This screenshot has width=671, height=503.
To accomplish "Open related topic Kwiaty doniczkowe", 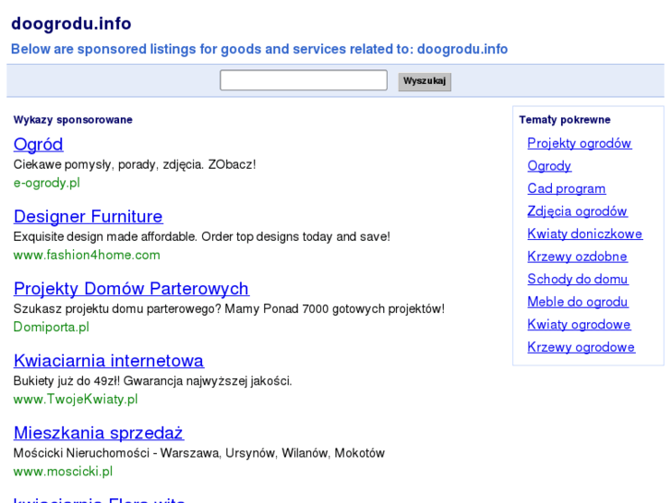I will click(585, 234).
